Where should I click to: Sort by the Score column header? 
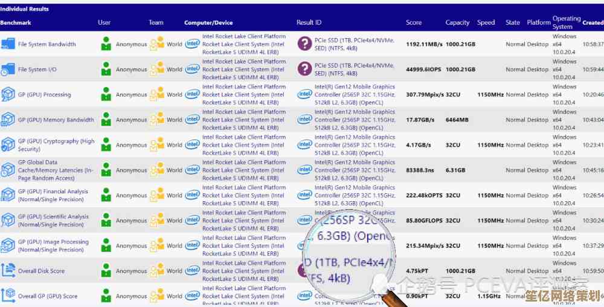(x=414, y=23)
